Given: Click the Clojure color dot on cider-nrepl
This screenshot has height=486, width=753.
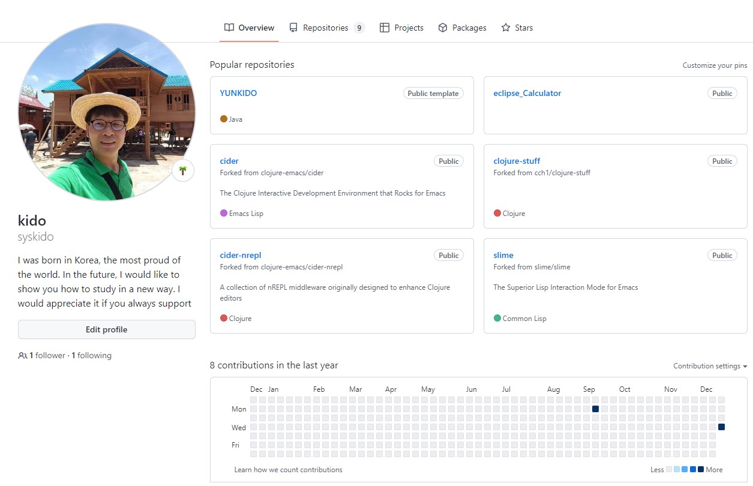Looking at the screenshot, I should (224, 318).
